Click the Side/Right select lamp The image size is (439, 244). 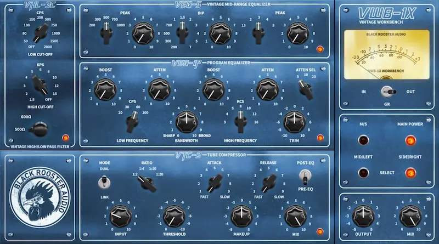click(x=409, y=174)
